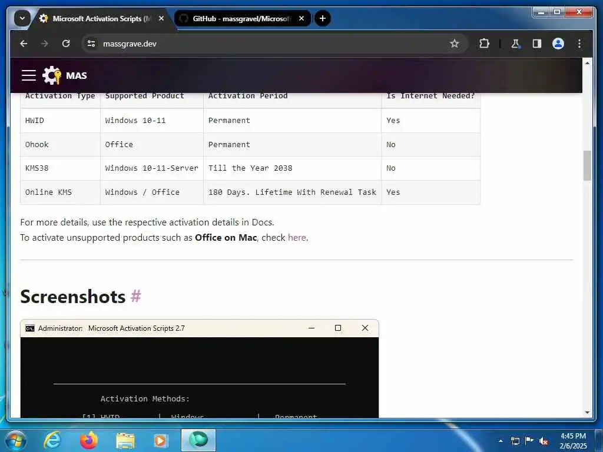Viewport: 603px width, 452px height.
Task: Switch to Microsoft Activation Scripts tab
Action: point(102,18)
